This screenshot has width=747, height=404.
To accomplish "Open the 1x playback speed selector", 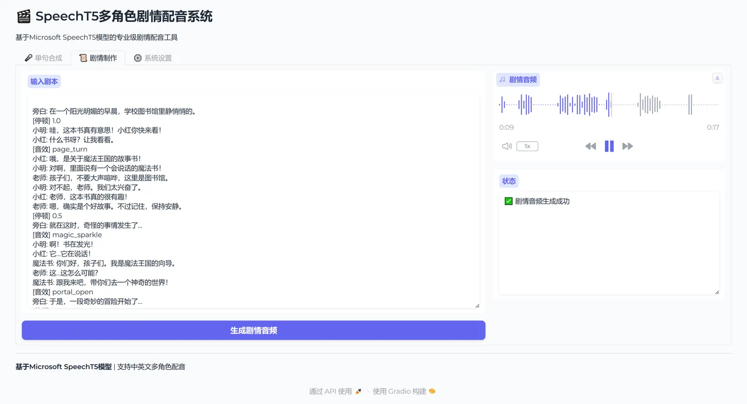I will 527,146.
